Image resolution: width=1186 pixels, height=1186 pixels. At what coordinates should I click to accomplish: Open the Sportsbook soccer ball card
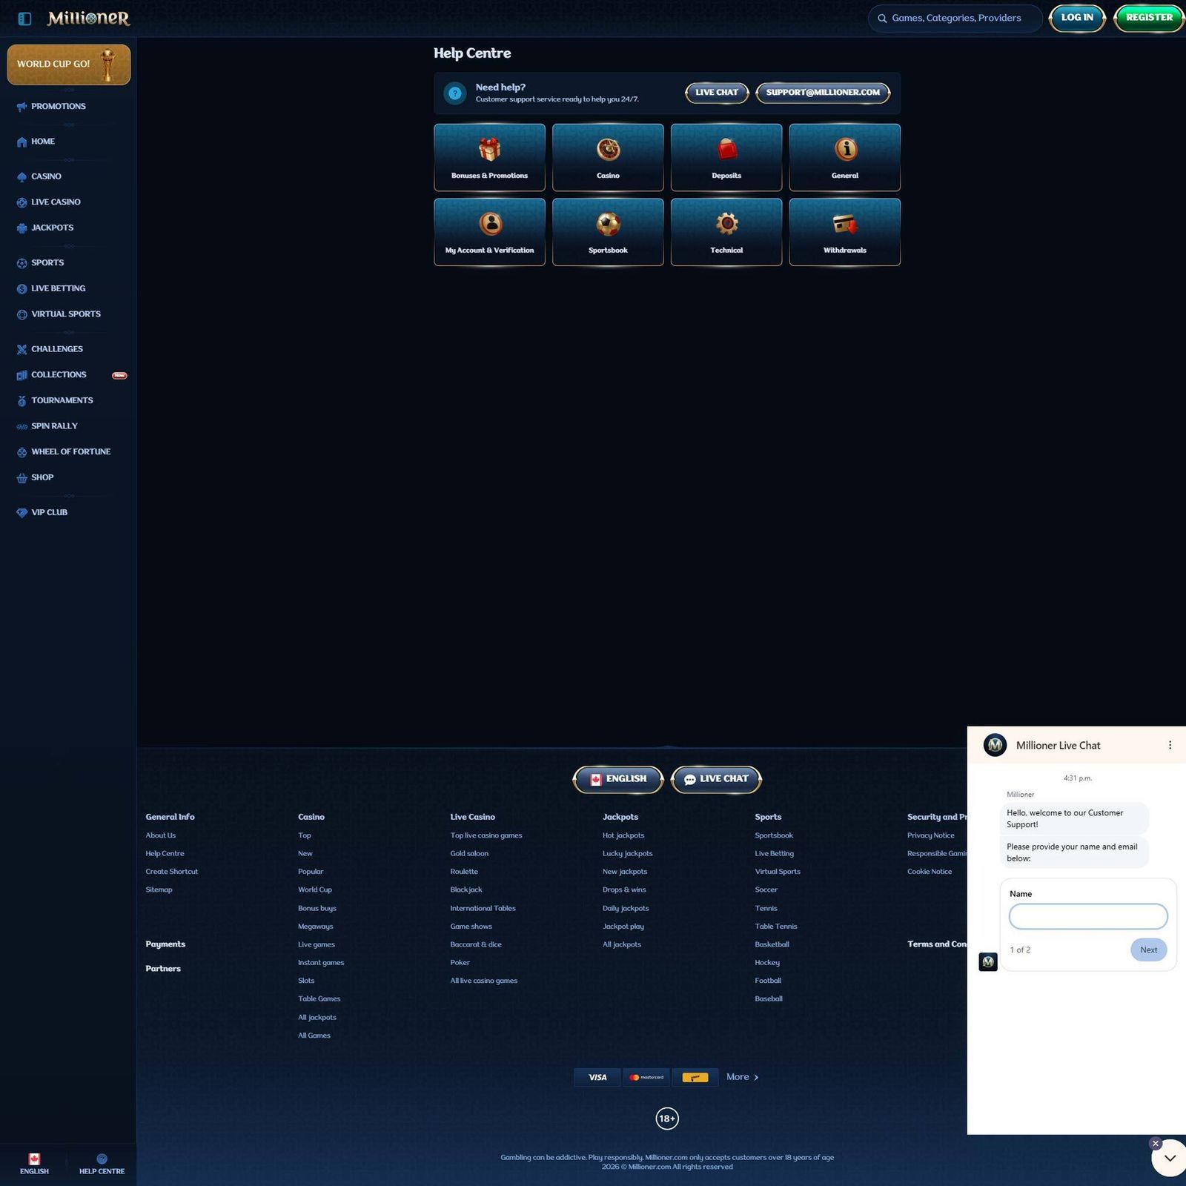click(x=608, y=232)
